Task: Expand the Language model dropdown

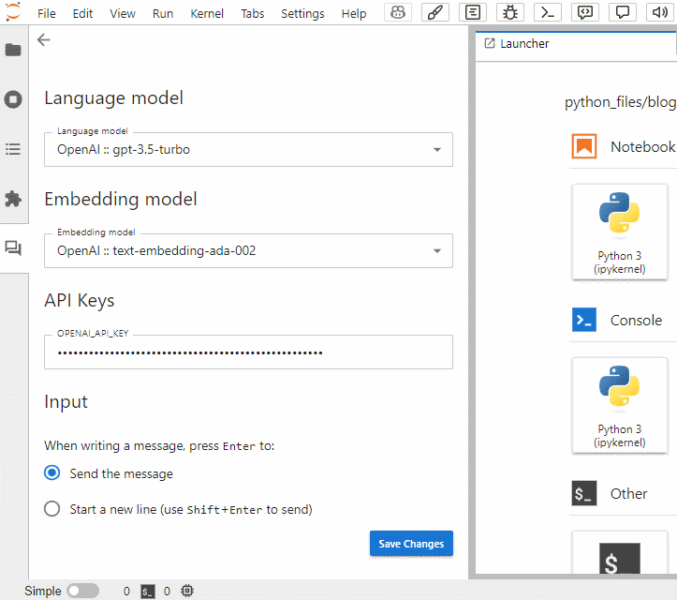Action: [248, 149]
